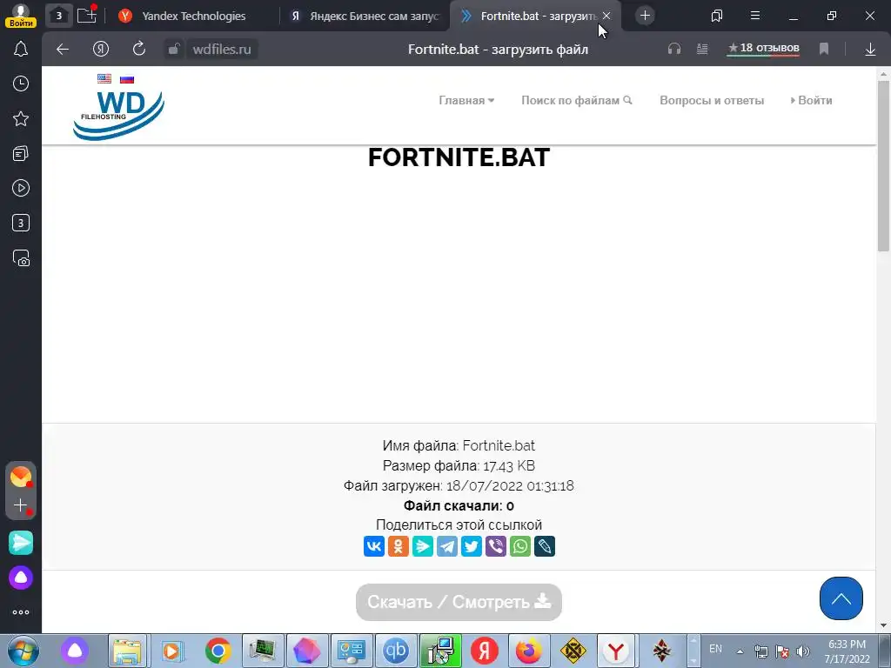Switch site language to Russian flag
Viewport: 891px width, 668px height.
coord(127,79)
